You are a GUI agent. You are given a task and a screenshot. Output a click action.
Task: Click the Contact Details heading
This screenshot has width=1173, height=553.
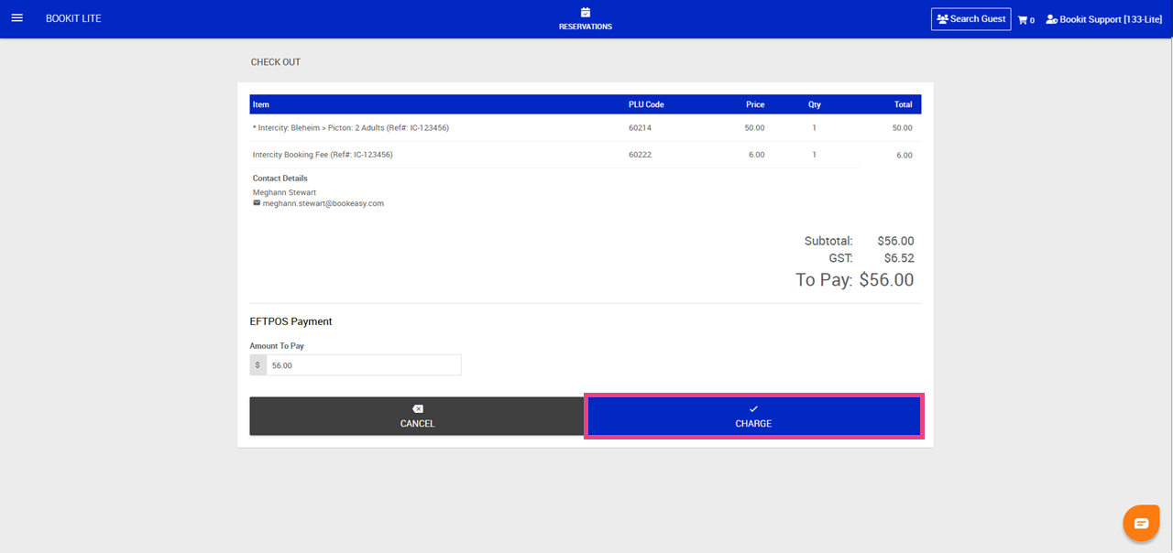[280, 179]
